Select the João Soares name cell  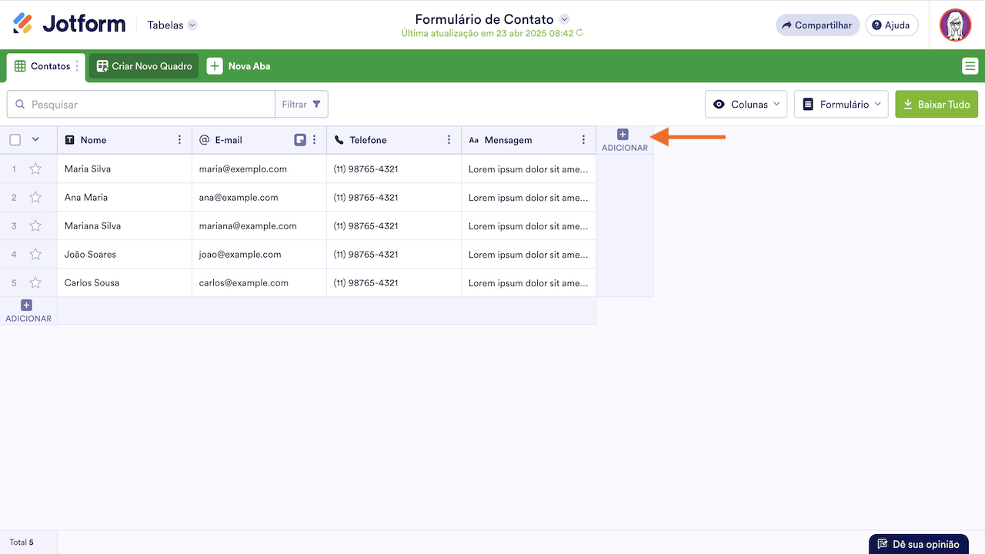125,254
